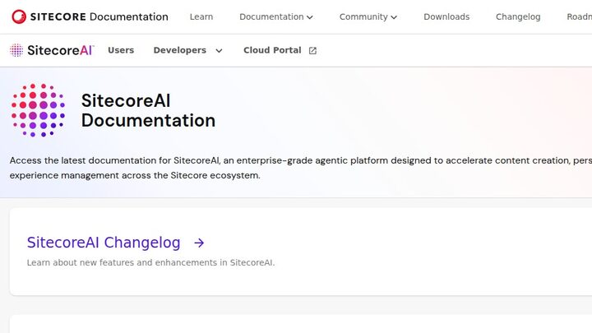
Task: Click the Cloud Portal external link icon
Action: (312, 51)
